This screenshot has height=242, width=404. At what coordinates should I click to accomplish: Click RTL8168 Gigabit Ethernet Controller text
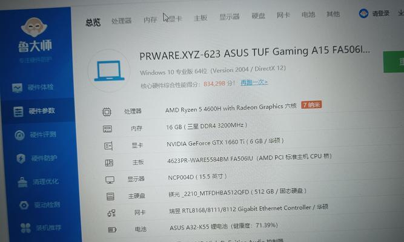coord(248,209)
